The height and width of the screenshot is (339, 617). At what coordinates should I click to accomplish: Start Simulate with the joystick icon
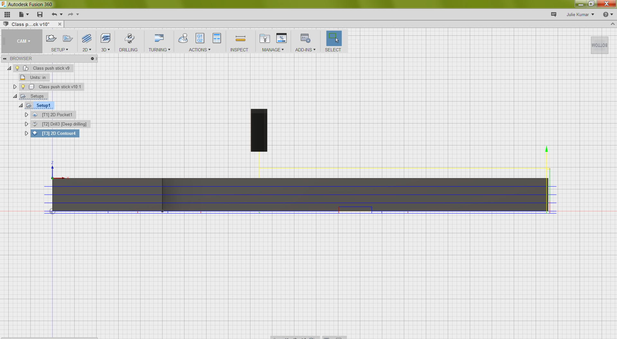click(x=183, y=38)
